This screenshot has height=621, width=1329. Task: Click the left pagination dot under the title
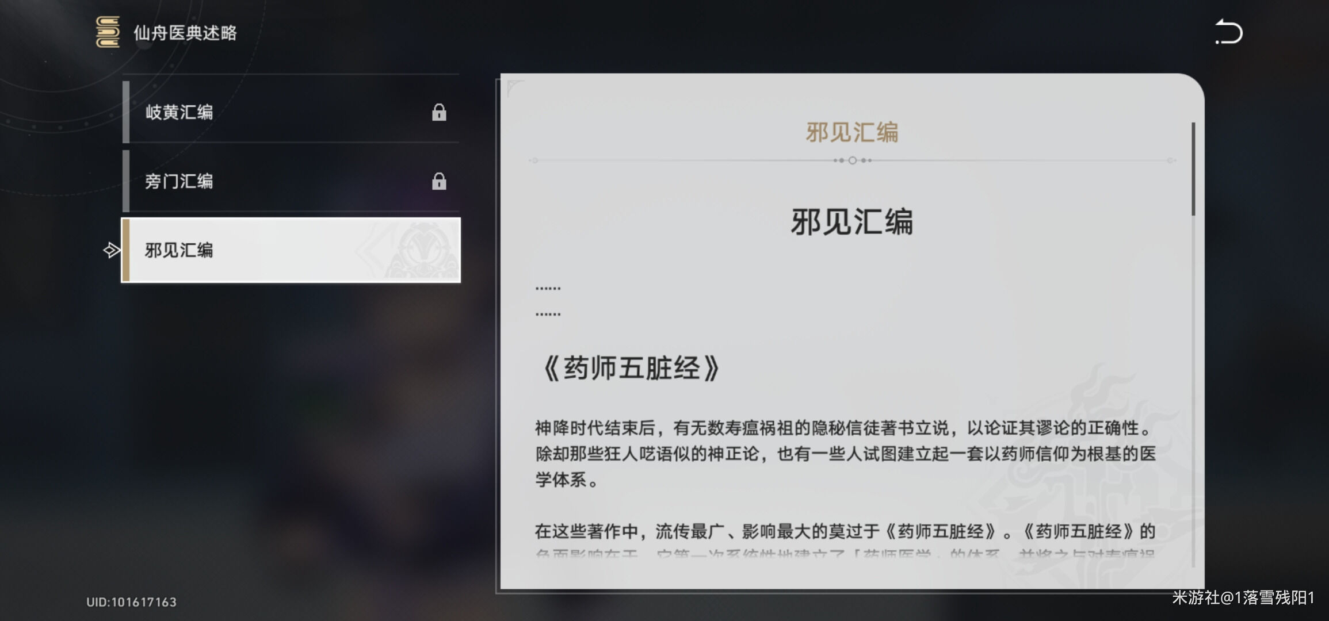coord(841,160)
